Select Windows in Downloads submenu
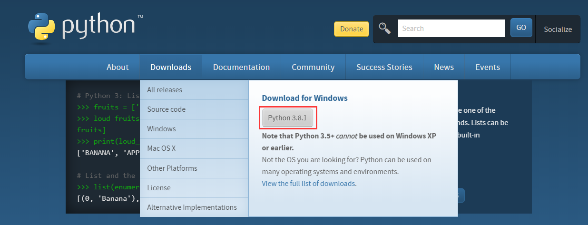This screenshot has height=225, width=588. pyautogui.click(x=161, y=129)
